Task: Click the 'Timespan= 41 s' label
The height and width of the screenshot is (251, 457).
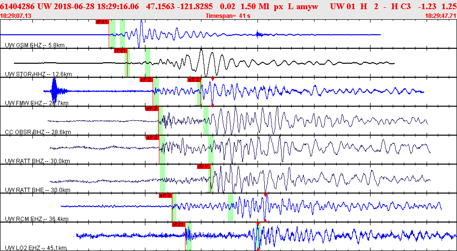Action: [228, 16]
